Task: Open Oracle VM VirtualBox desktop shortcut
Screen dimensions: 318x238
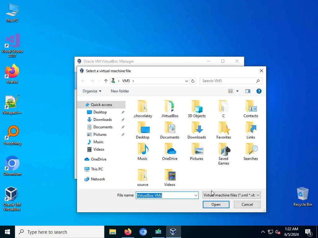Action: point(11,199)
